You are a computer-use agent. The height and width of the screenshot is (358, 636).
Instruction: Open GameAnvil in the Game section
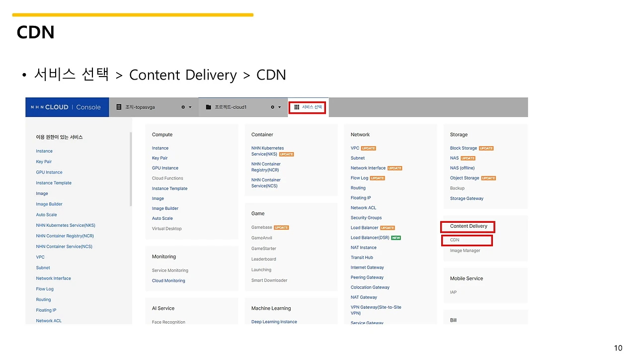261,238
